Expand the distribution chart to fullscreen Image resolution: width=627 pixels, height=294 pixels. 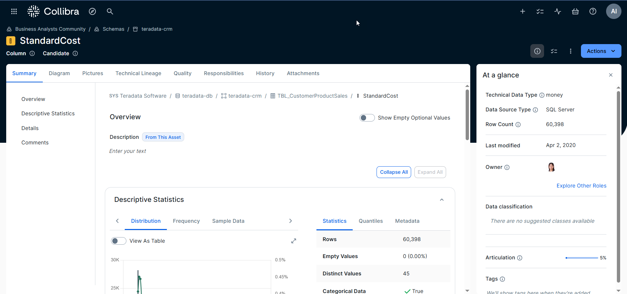(x=294, y=241)
